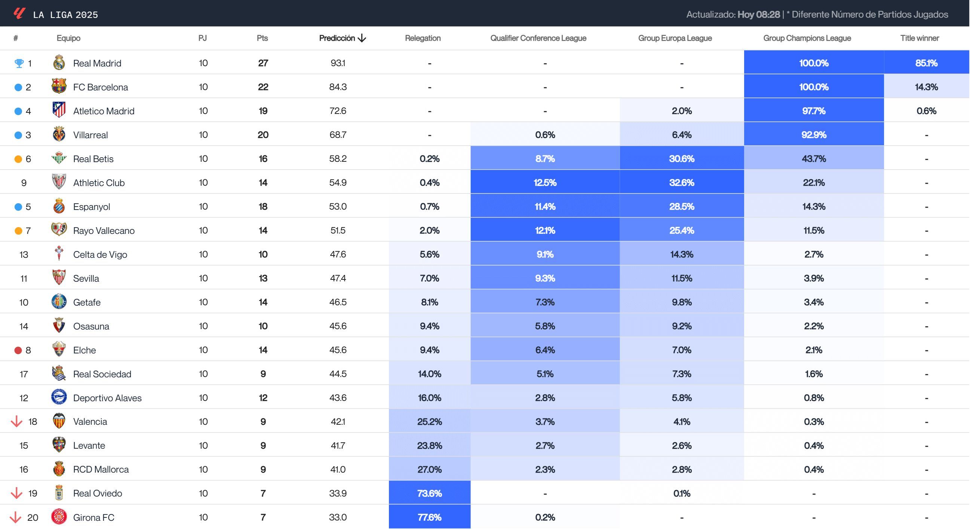Image resolution: width=970 pixels, height=529 pixels.
Task: Select the Relegation column header
Action: point(423,38)
